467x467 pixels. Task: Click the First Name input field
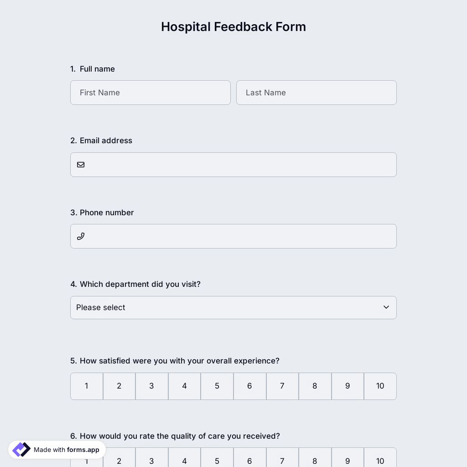point(150,92)
